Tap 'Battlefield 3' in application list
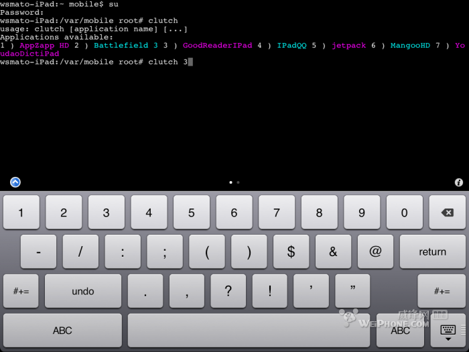Image resolution: width=469 pixels, height=352 pixels. coord(126,46)
